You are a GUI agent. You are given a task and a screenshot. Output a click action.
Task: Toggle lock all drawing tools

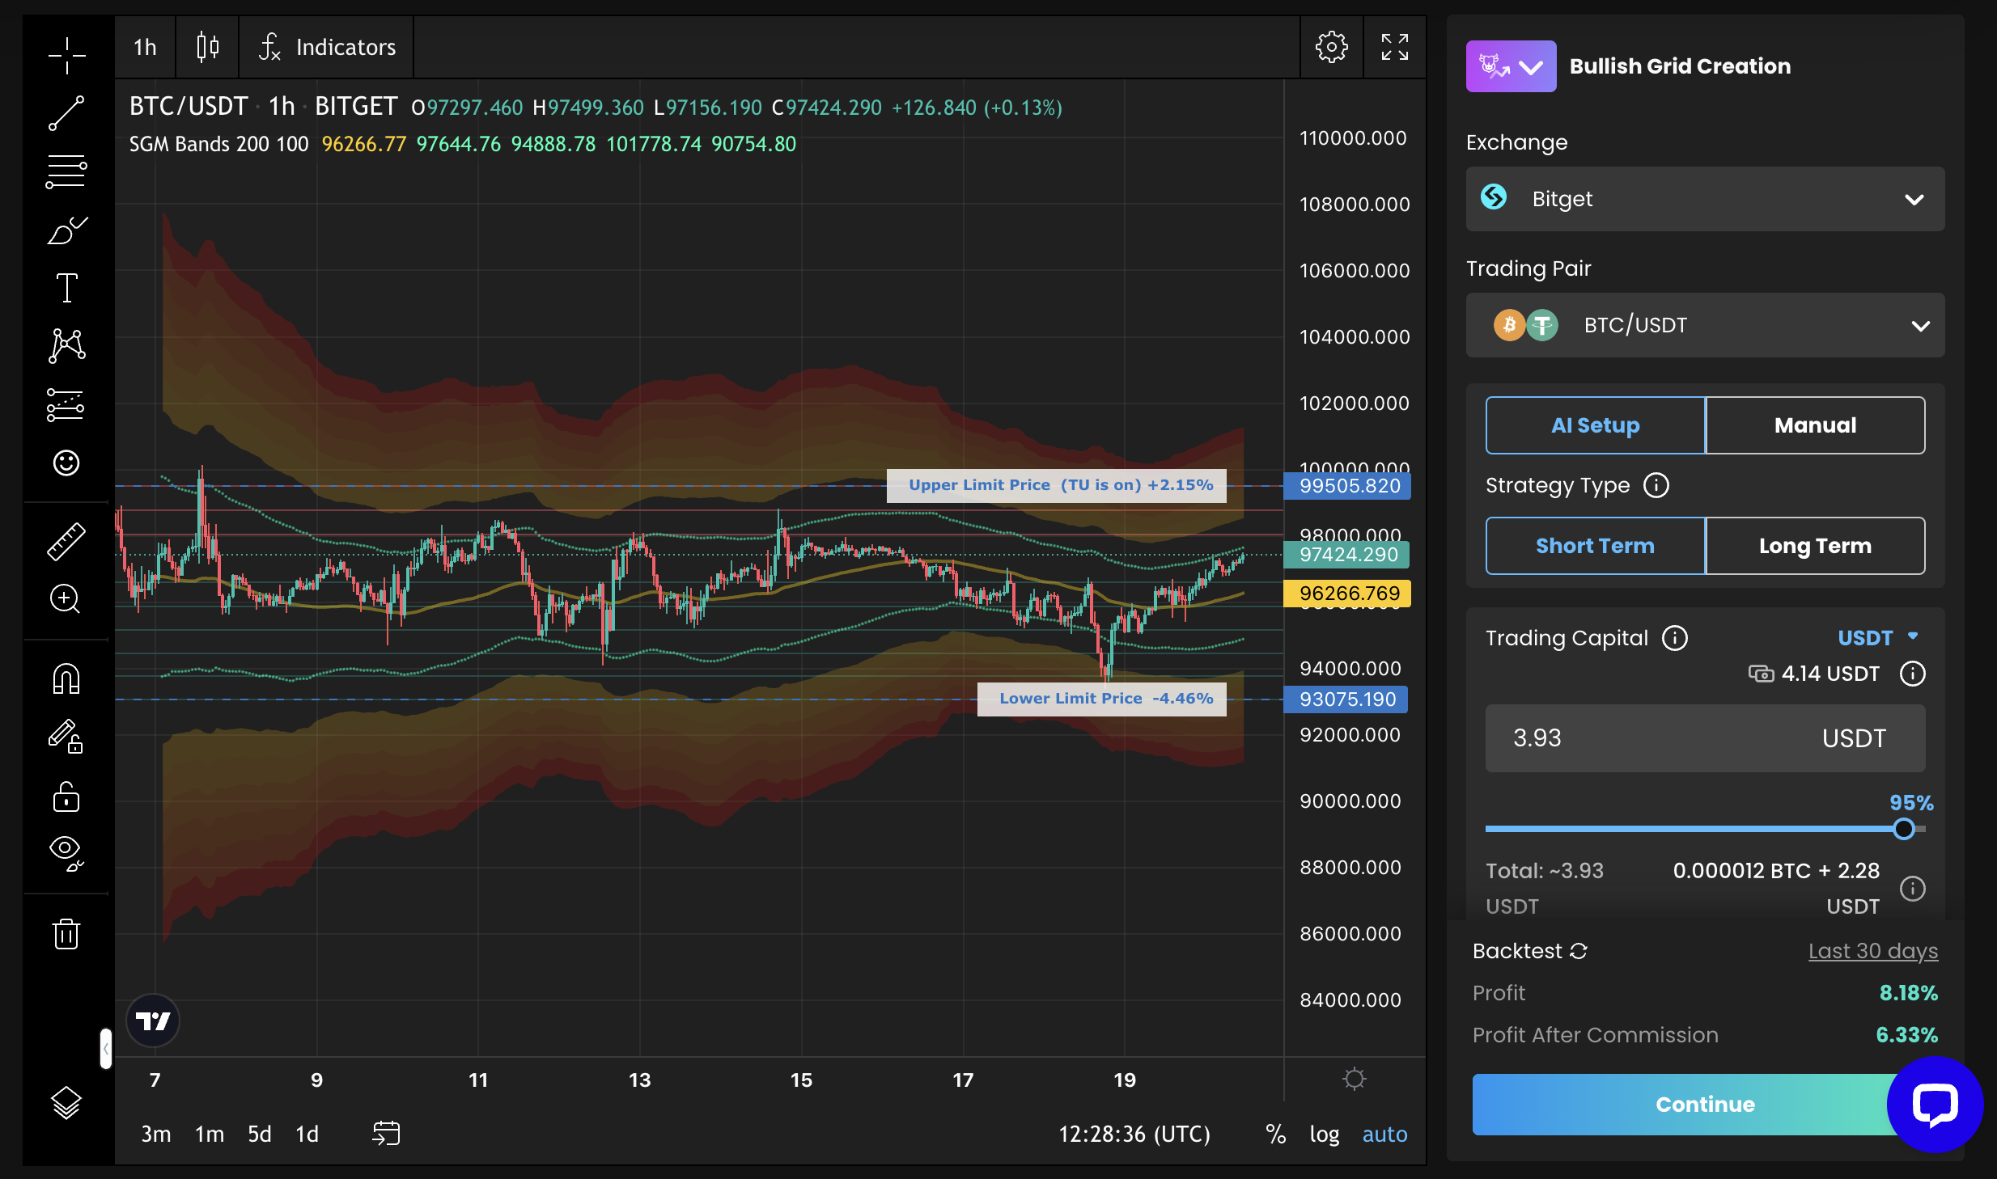point(66,797)
